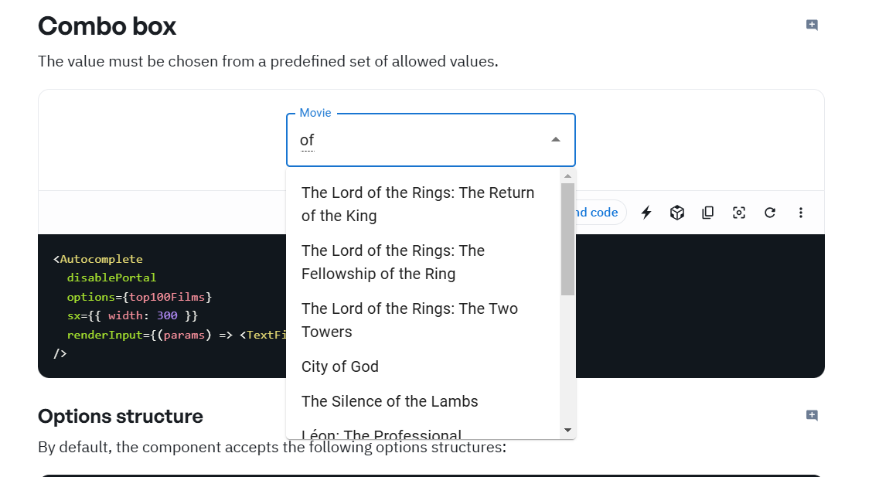Select "City of God" from the list
The image size is (879, 477).
point(340,366)
